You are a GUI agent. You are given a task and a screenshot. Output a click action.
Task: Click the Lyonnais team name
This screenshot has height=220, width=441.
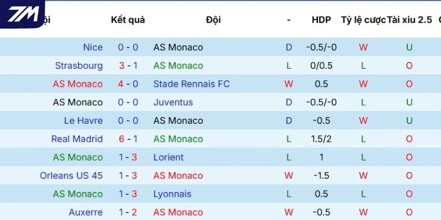click(173, 194)
